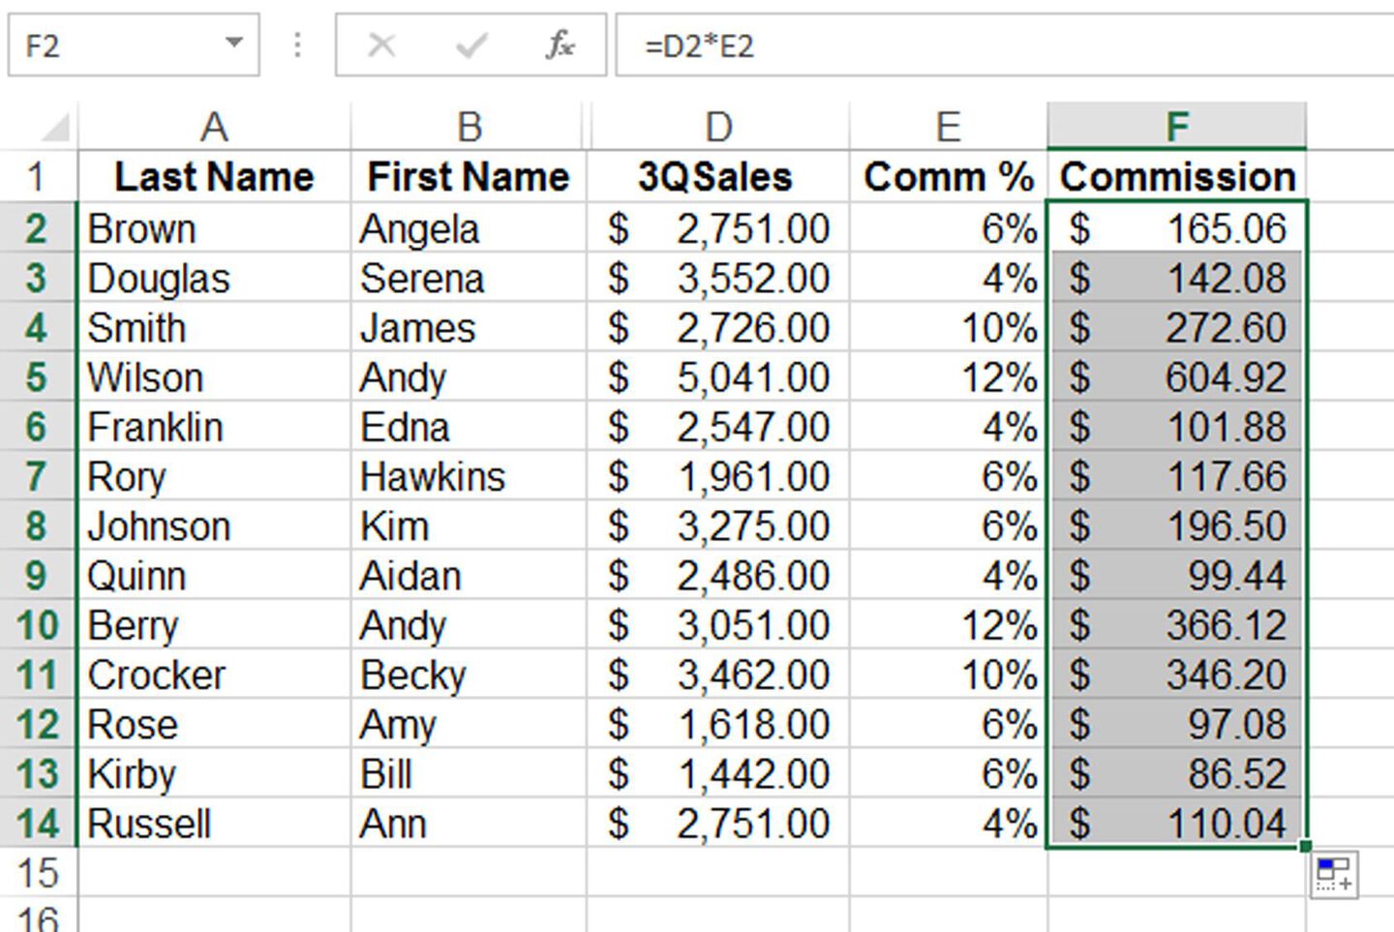This screenshot has width=1394, height=932.
Task: Select the 12% Comm cell for Andy Berry
Action: click(949, 625)
